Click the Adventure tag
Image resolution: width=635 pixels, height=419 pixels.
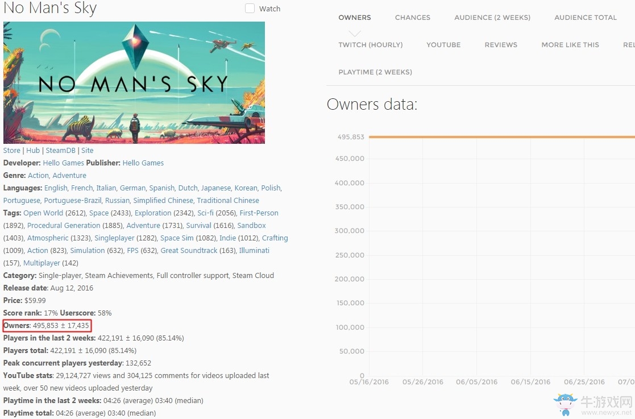(x=143, y=226)
